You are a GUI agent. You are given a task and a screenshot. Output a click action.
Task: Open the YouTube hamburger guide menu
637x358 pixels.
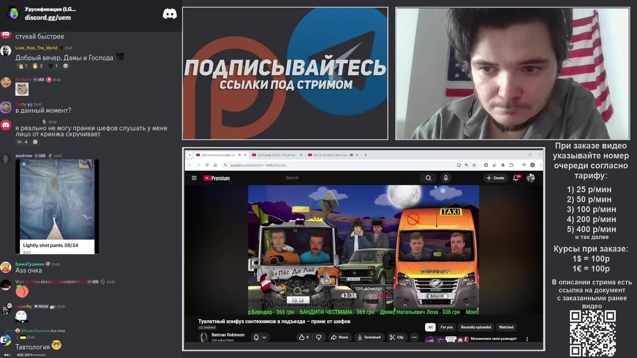coord(194,178)
